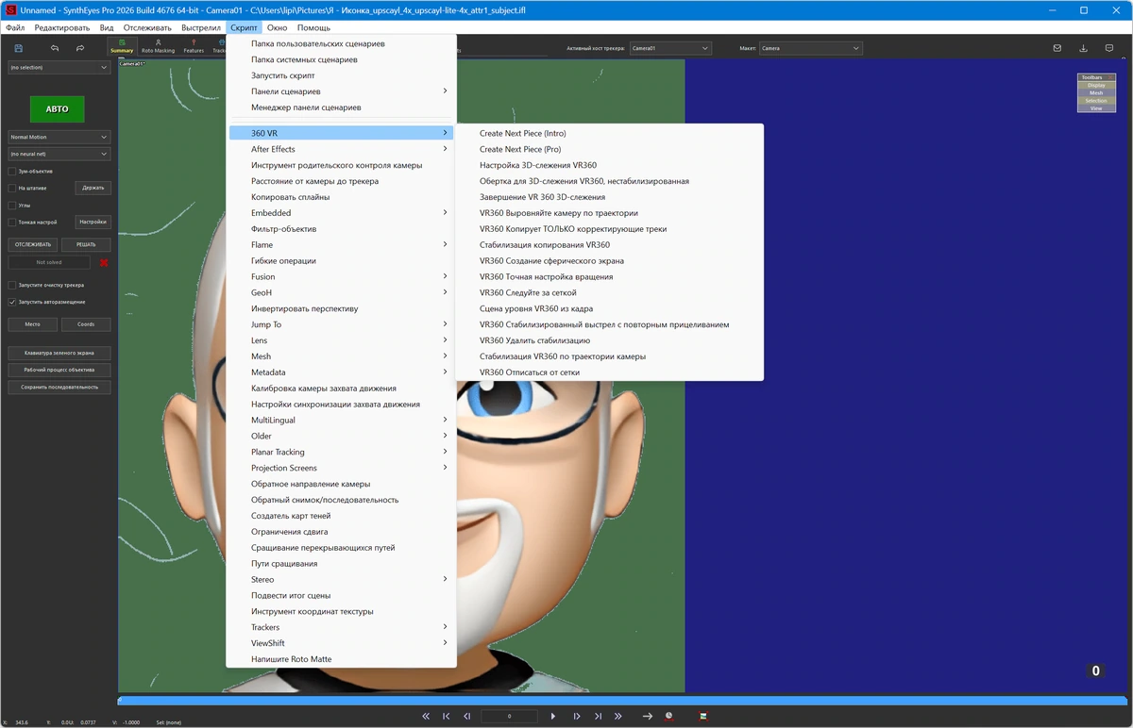Expand the Projection Screens submenu

[341, 468]
